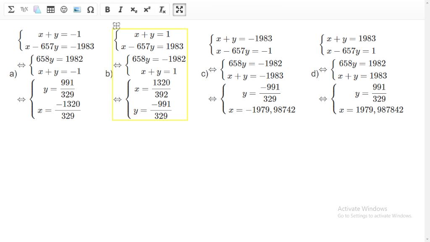Open the emoticon smiley picker
Viewport: 430px width, 242px height.
point(64,10)
